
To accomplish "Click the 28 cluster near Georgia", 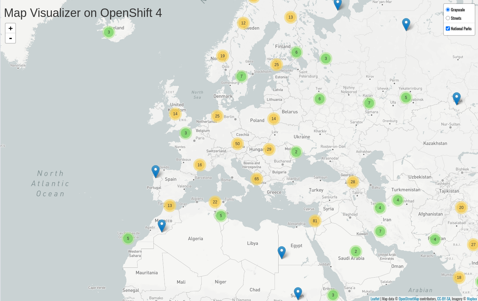I will (x=353, y=182).
